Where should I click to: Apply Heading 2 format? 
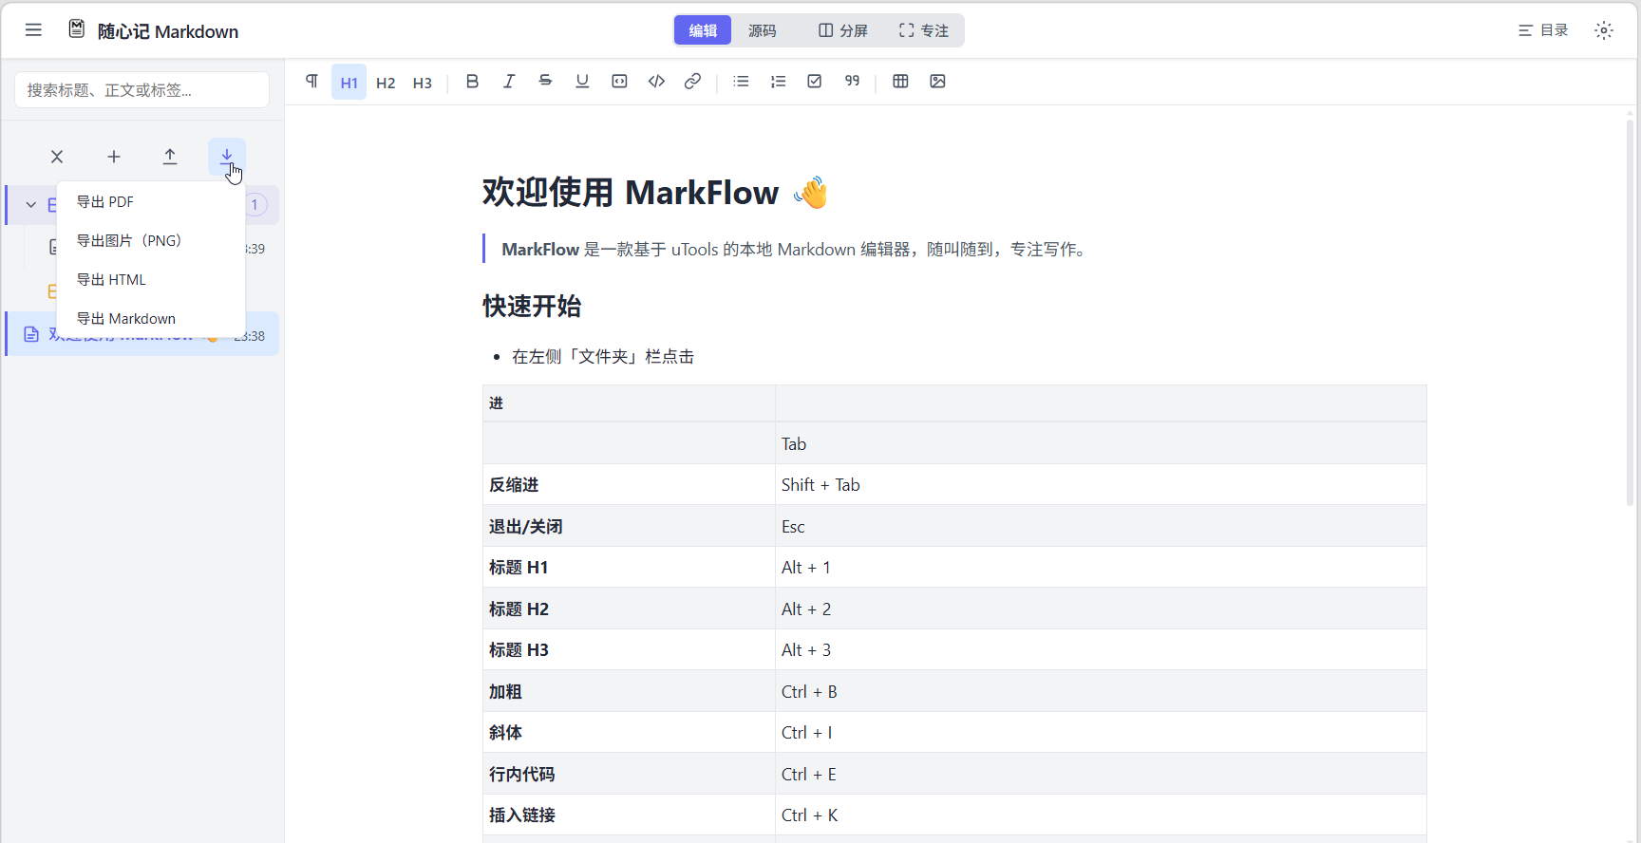(x=386, y=83)
